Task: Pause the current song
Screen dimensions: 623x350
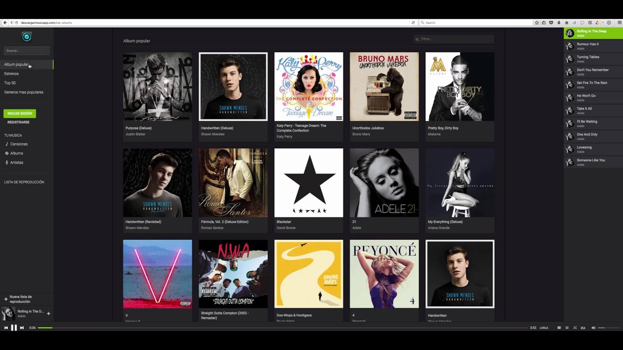Action: point(14,328)
